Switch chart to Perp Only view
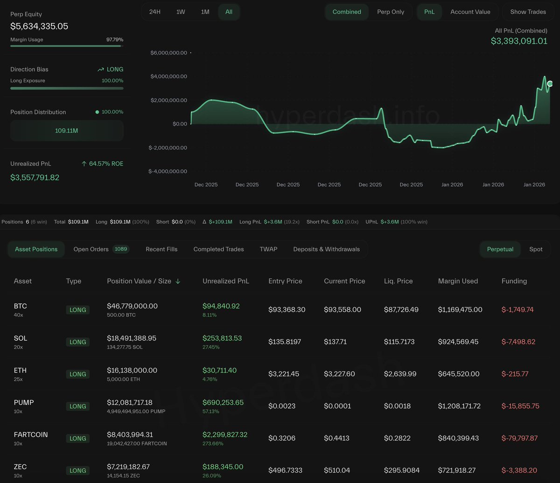Screen dimensions: 560x483 [391, 12]
